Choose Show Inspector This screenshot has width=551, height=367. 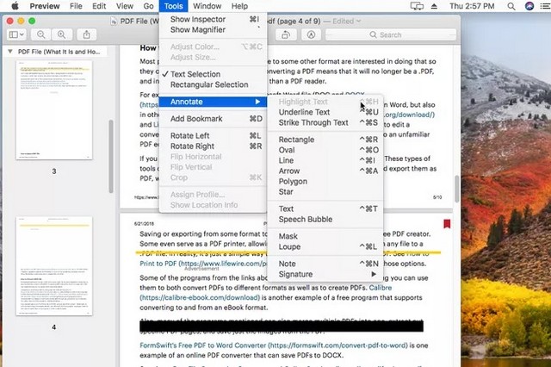213,19
